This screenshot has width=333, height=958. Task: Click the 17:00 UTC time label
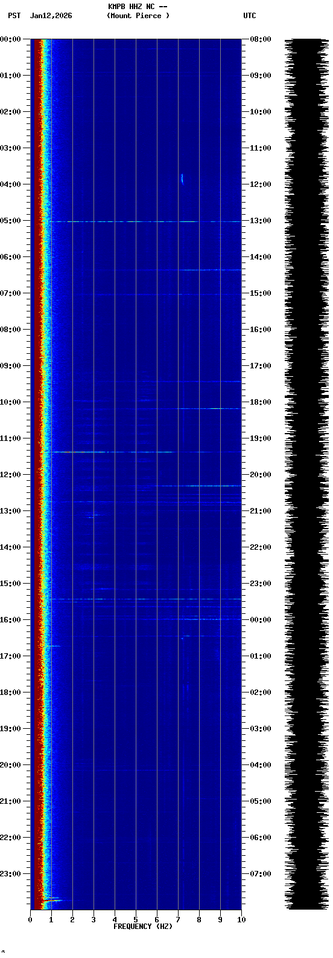(261, 366)
